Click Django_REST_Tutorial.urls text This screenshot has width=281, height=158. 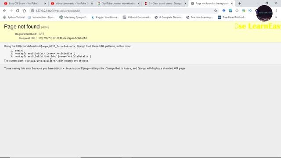tap(57, 46)
